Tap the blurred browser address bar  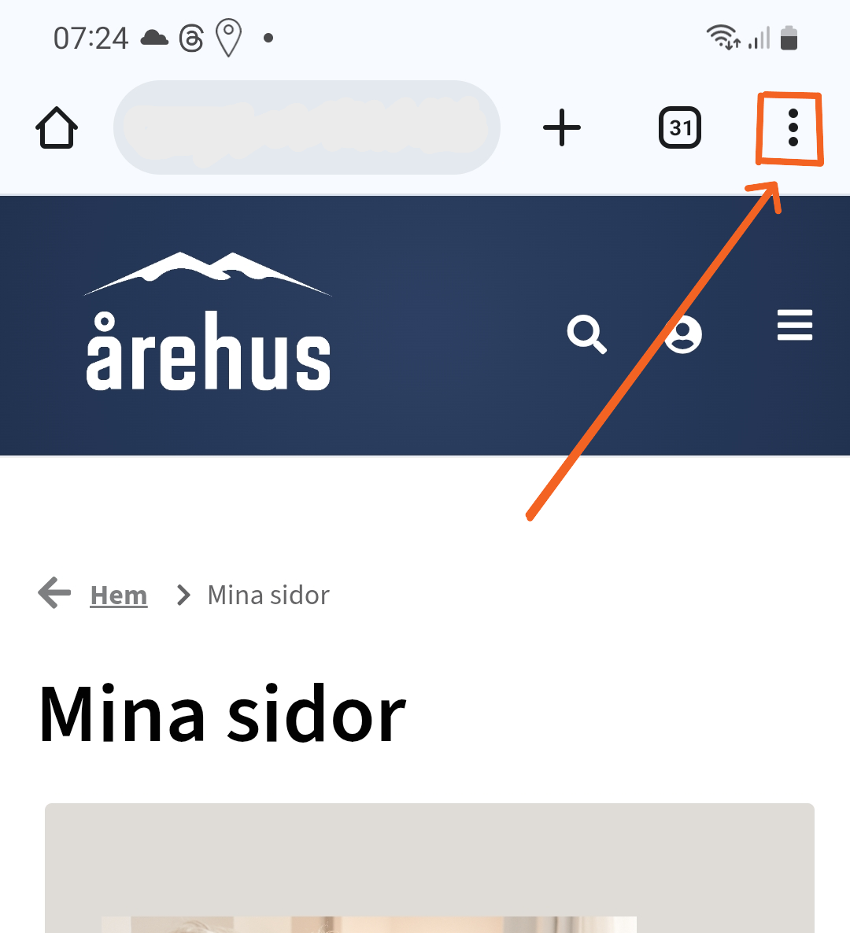(x=306, y=127)
